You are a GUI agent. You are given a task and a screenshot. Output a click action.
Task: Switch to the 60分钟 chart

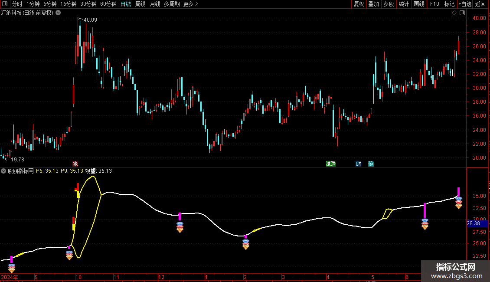(x=108, y=4)
